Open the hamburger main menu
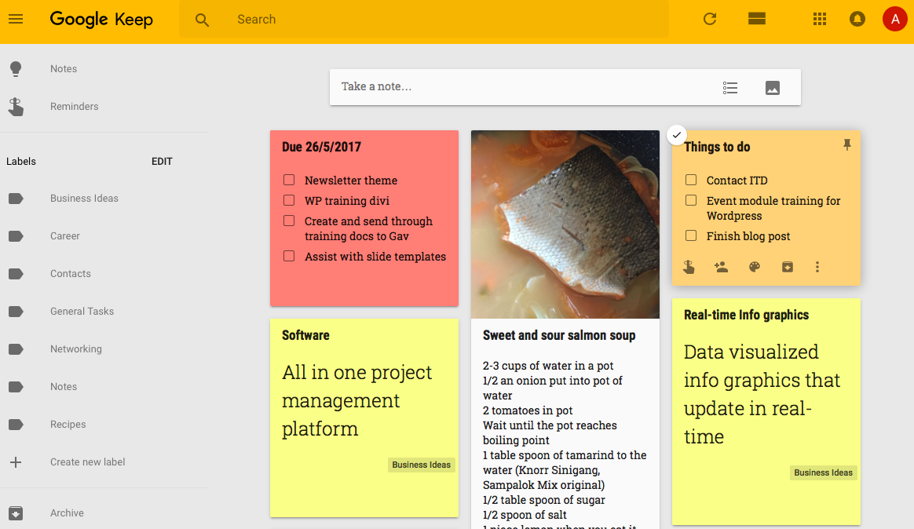The width and height of the screenshot is (914, 529). pyautogui.click(x=16, y=19)
